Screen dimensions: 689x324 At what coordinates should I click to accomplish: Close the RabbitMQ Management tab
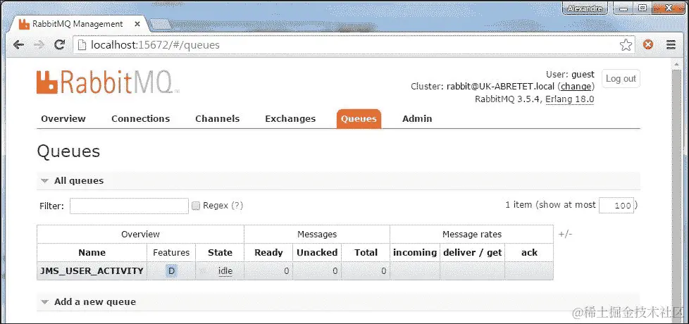point(137,24)
